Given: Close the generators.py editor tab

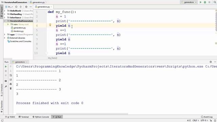Looking at the screenshot, I should (x=51, y=7).
